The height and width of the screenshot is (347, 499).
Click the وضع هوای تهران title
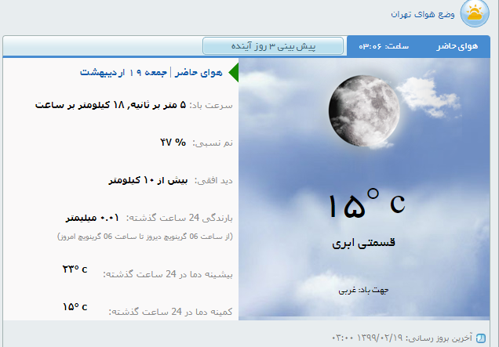click(x=423, y=14)
